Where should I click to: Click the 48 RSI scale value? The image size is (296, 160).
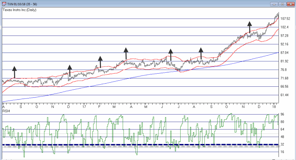coord(282,137)
